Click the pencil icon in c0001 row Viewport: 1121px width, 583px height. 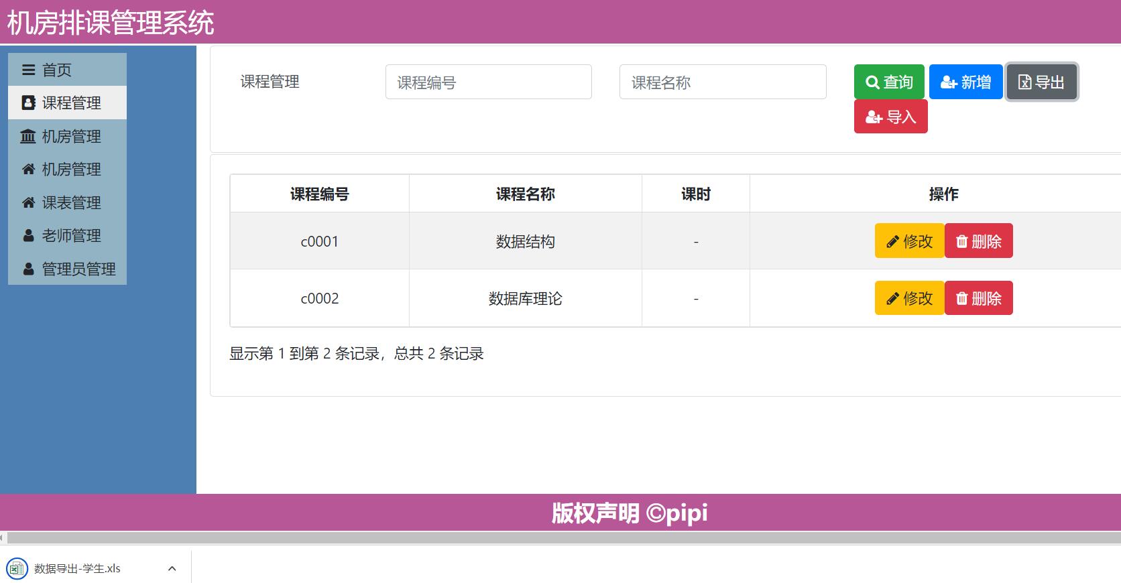[x=893, y=241]
